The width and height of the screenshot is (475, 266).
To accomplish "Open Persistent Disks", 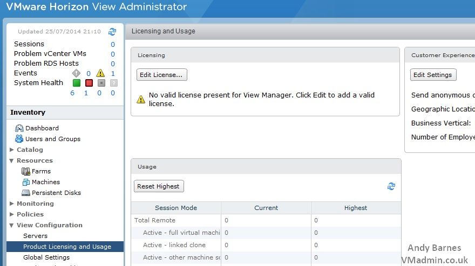I will 56,193.
